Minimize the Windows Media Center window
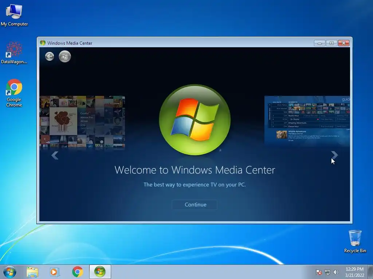 [319, 43]
